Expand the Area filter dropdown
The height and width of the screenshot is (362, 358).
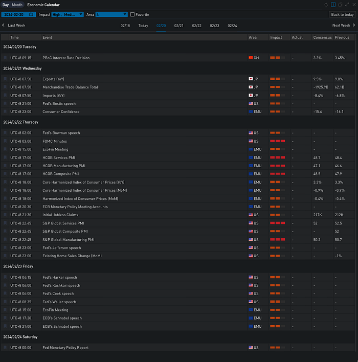[111, 15]
